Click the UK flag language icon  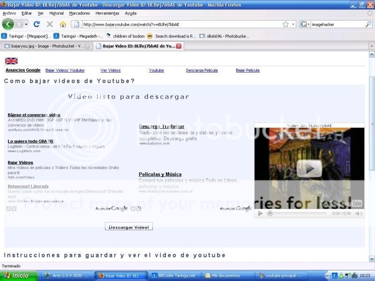click(11, 61)
